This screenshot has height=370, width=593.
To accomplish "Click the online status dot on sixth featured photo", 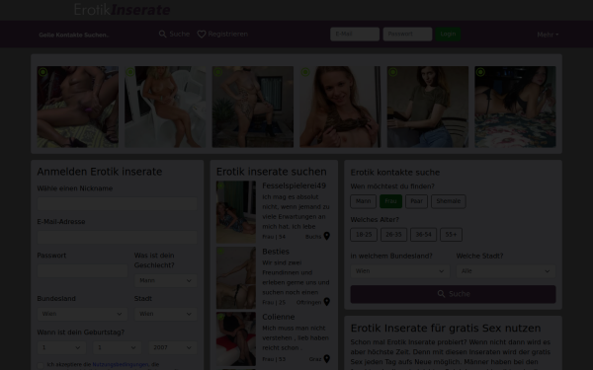I will tap(480, 72).
